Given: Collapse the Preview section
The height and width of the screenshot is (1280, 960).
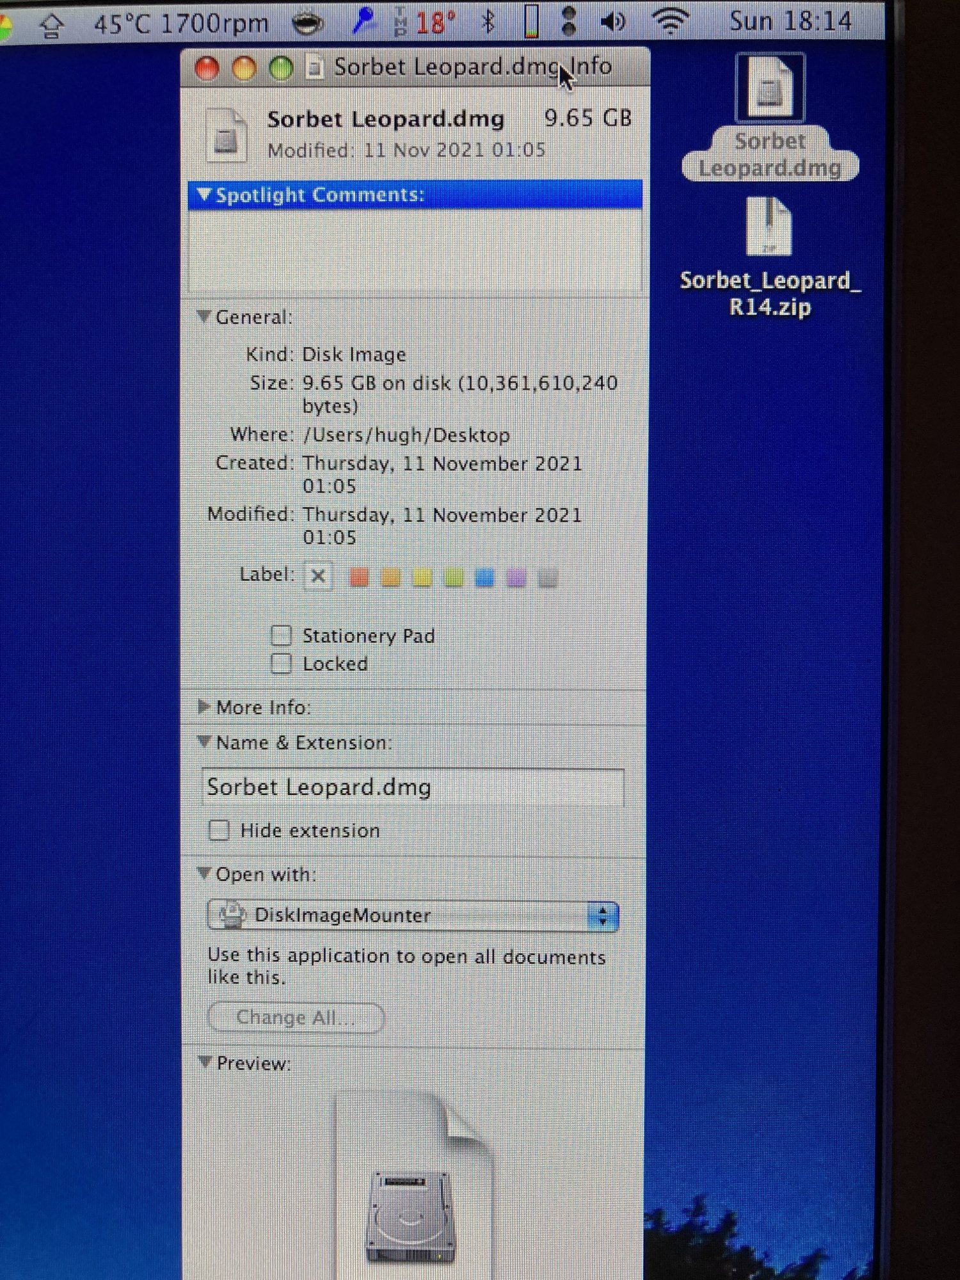Looking at the screenshot, I should [204, 1062].
